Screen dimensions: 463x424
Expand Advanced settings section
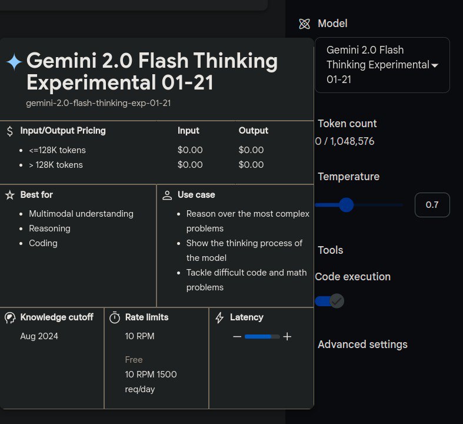[x=362, y=344]
